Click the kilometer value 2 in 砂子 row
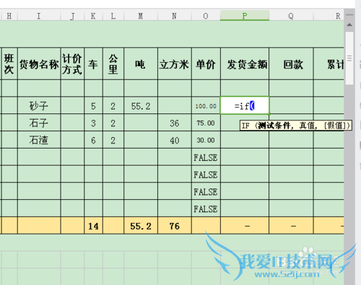 [x=113, y=105]
